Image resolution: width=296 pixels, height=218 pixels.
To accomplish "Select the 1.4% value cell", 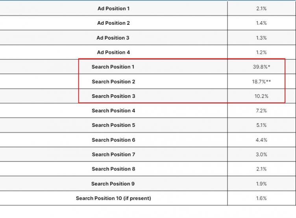I will [x=261, y=23].
